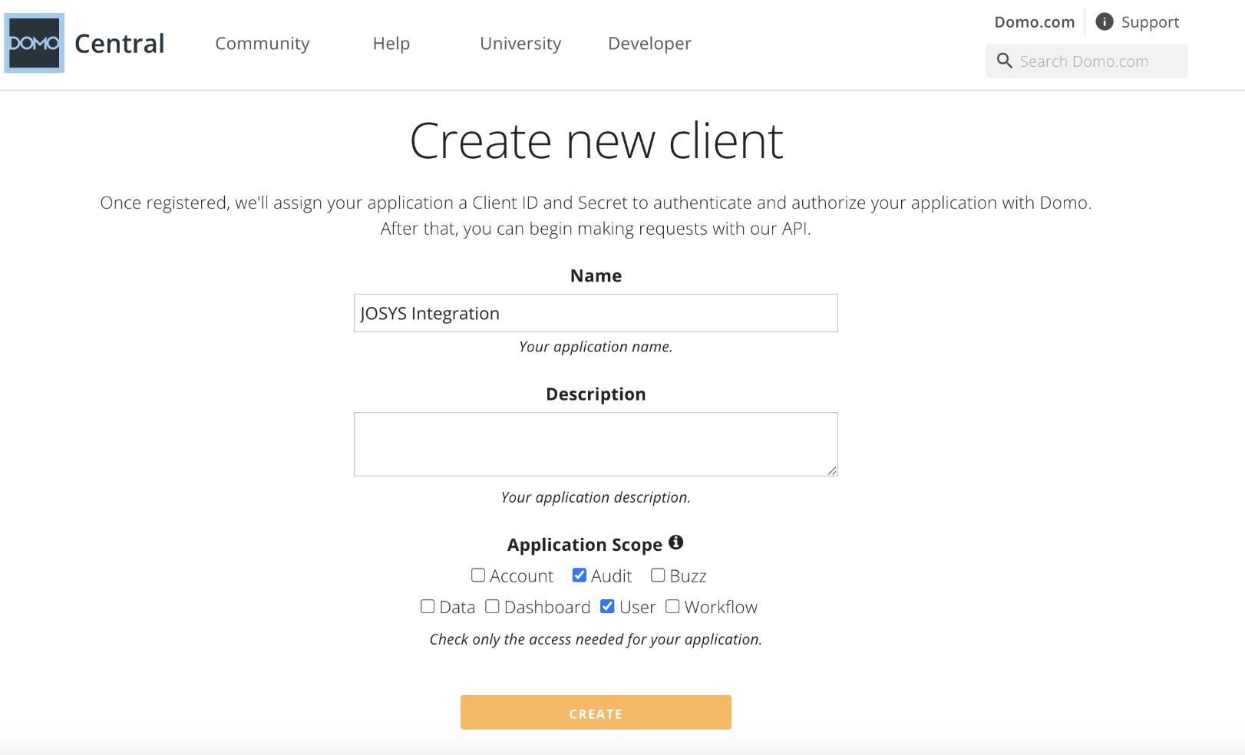Enable the Data scope checkbox
Screen dimensions: 1245x755
point(428,607)
